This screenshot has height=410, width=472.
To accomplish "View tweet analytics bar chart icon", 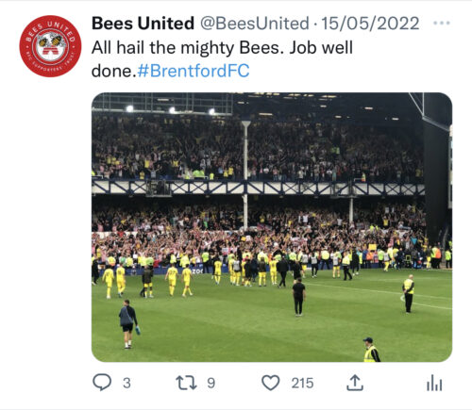I will point(434,383).
